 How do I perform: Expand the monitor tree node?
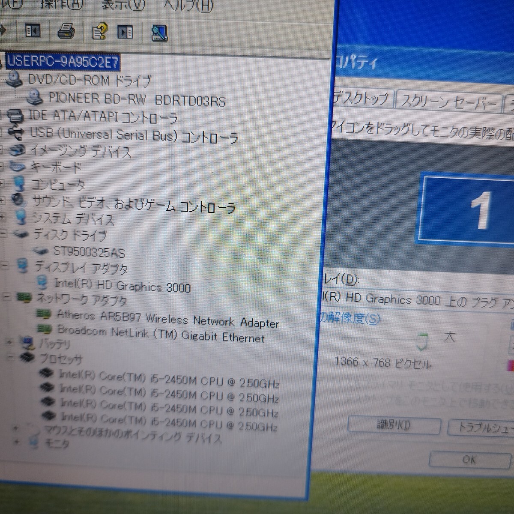click(x=17, y=441)
